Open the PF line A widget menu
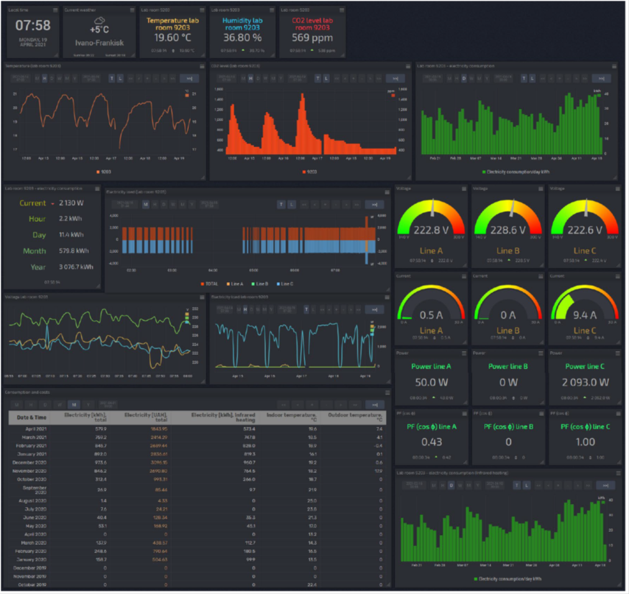 coord(464,414)
